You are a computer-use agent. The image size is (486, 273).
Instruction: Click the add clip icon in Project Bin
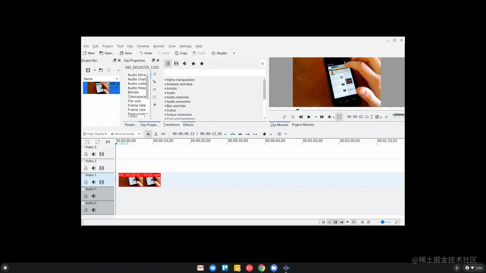(x=88, y=70)
